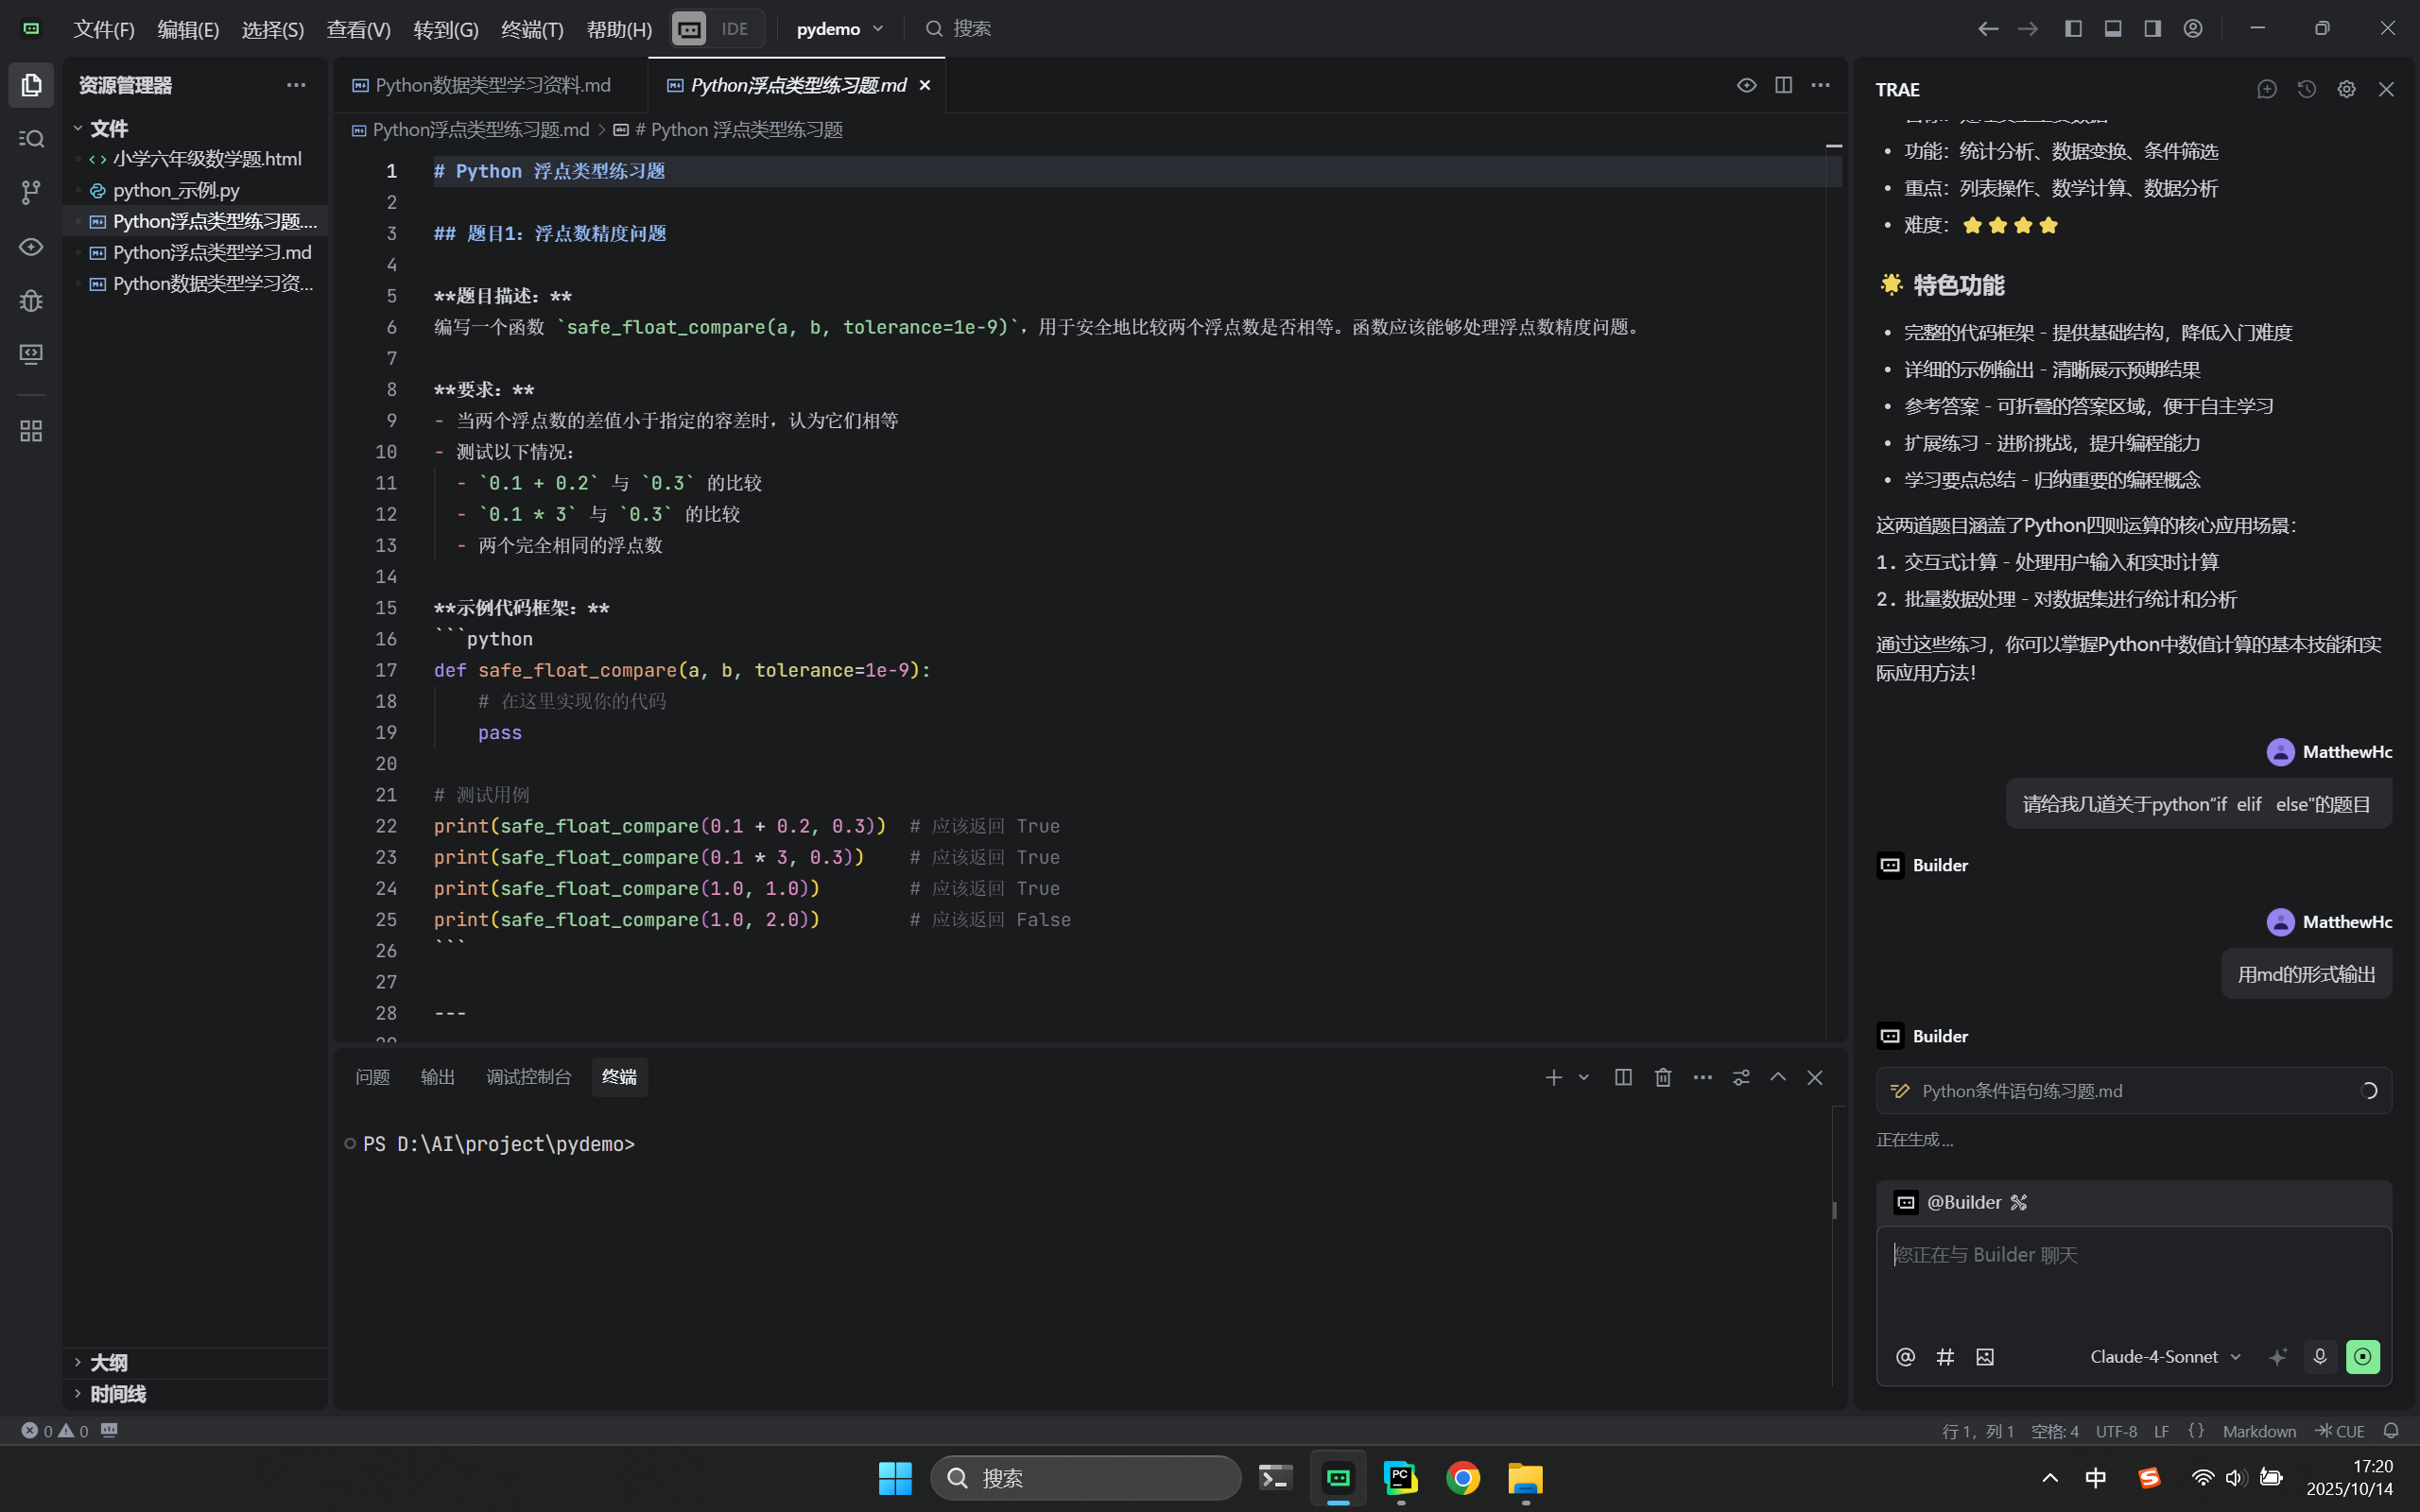Open TRAE chat history

(x=2307, y=89)
